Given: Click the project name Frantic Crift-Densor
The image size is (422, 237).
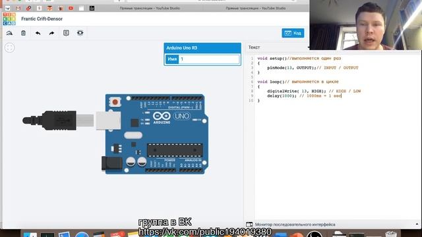Looking at the screenshot, I should pyautogui.click(x=42, y=19).
